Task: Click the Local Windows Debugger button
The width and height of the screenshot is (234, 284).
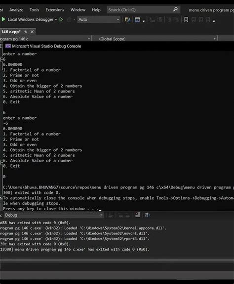Action: click(31, 19)
